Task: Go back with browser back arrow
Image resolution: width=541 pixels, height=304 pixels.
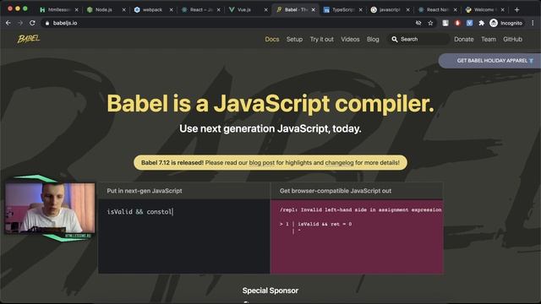Action: coord(8,23)
